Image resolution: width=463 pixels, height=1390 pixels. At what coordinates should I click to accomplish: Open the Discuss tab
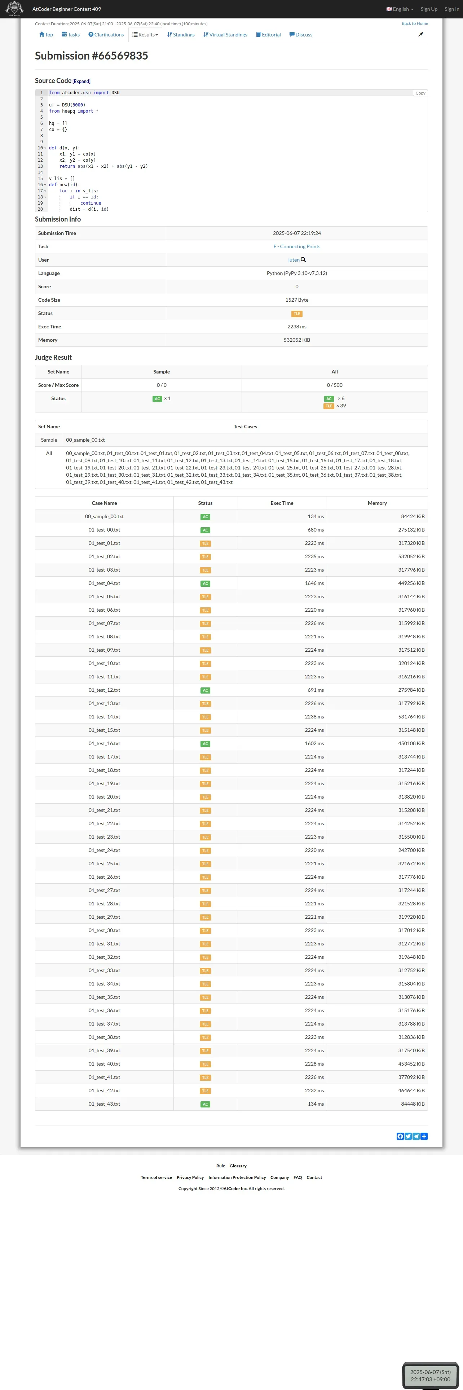point(301,35)
